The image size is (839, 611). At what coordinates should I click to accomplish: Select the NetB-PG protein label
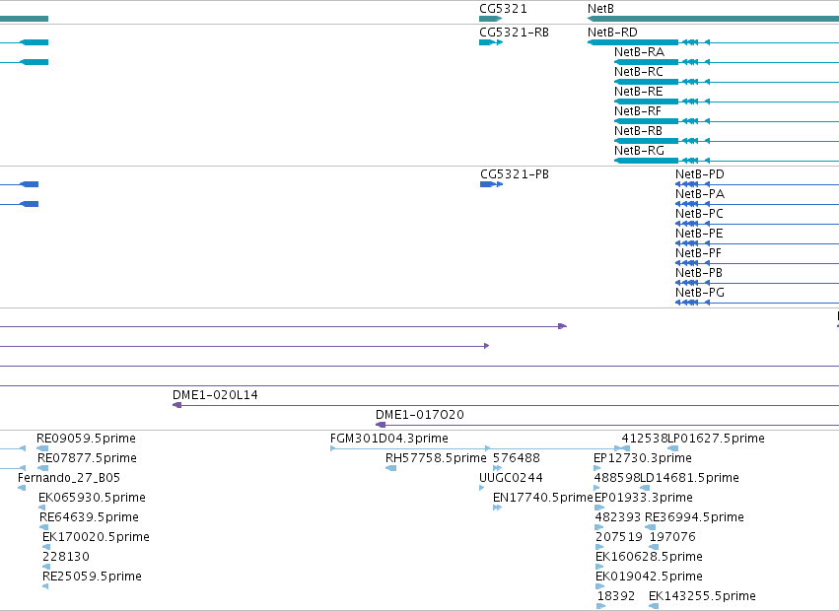[x=700, y=293]
